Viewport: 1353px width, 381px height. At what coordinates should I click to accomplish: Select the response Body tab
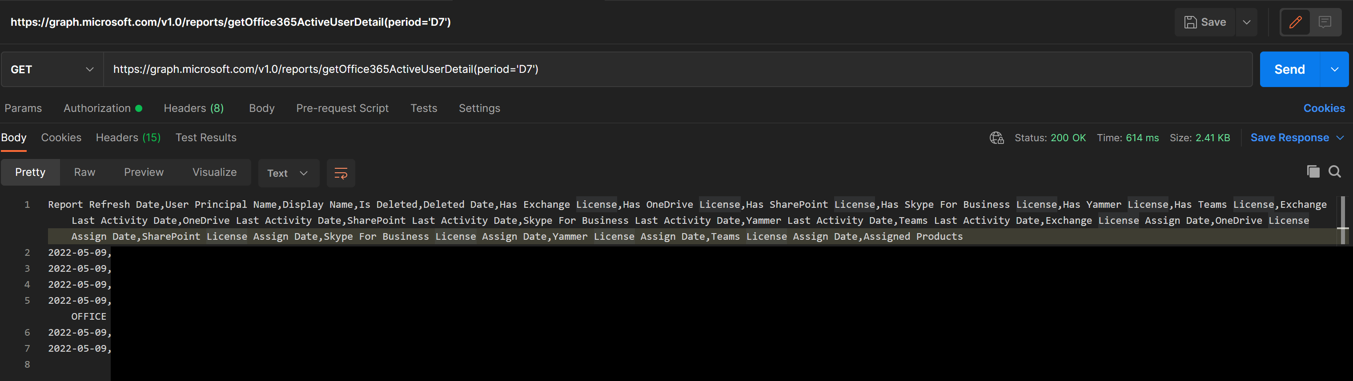(14, 138)
